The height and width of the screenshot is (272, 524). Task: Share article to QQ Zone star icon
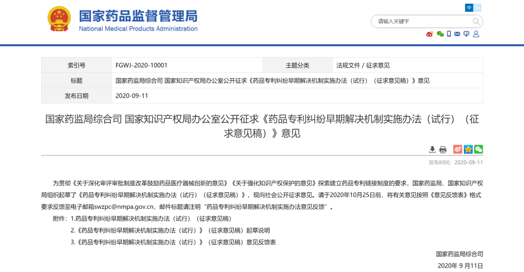pyautogui.click(x=468, y=149)
